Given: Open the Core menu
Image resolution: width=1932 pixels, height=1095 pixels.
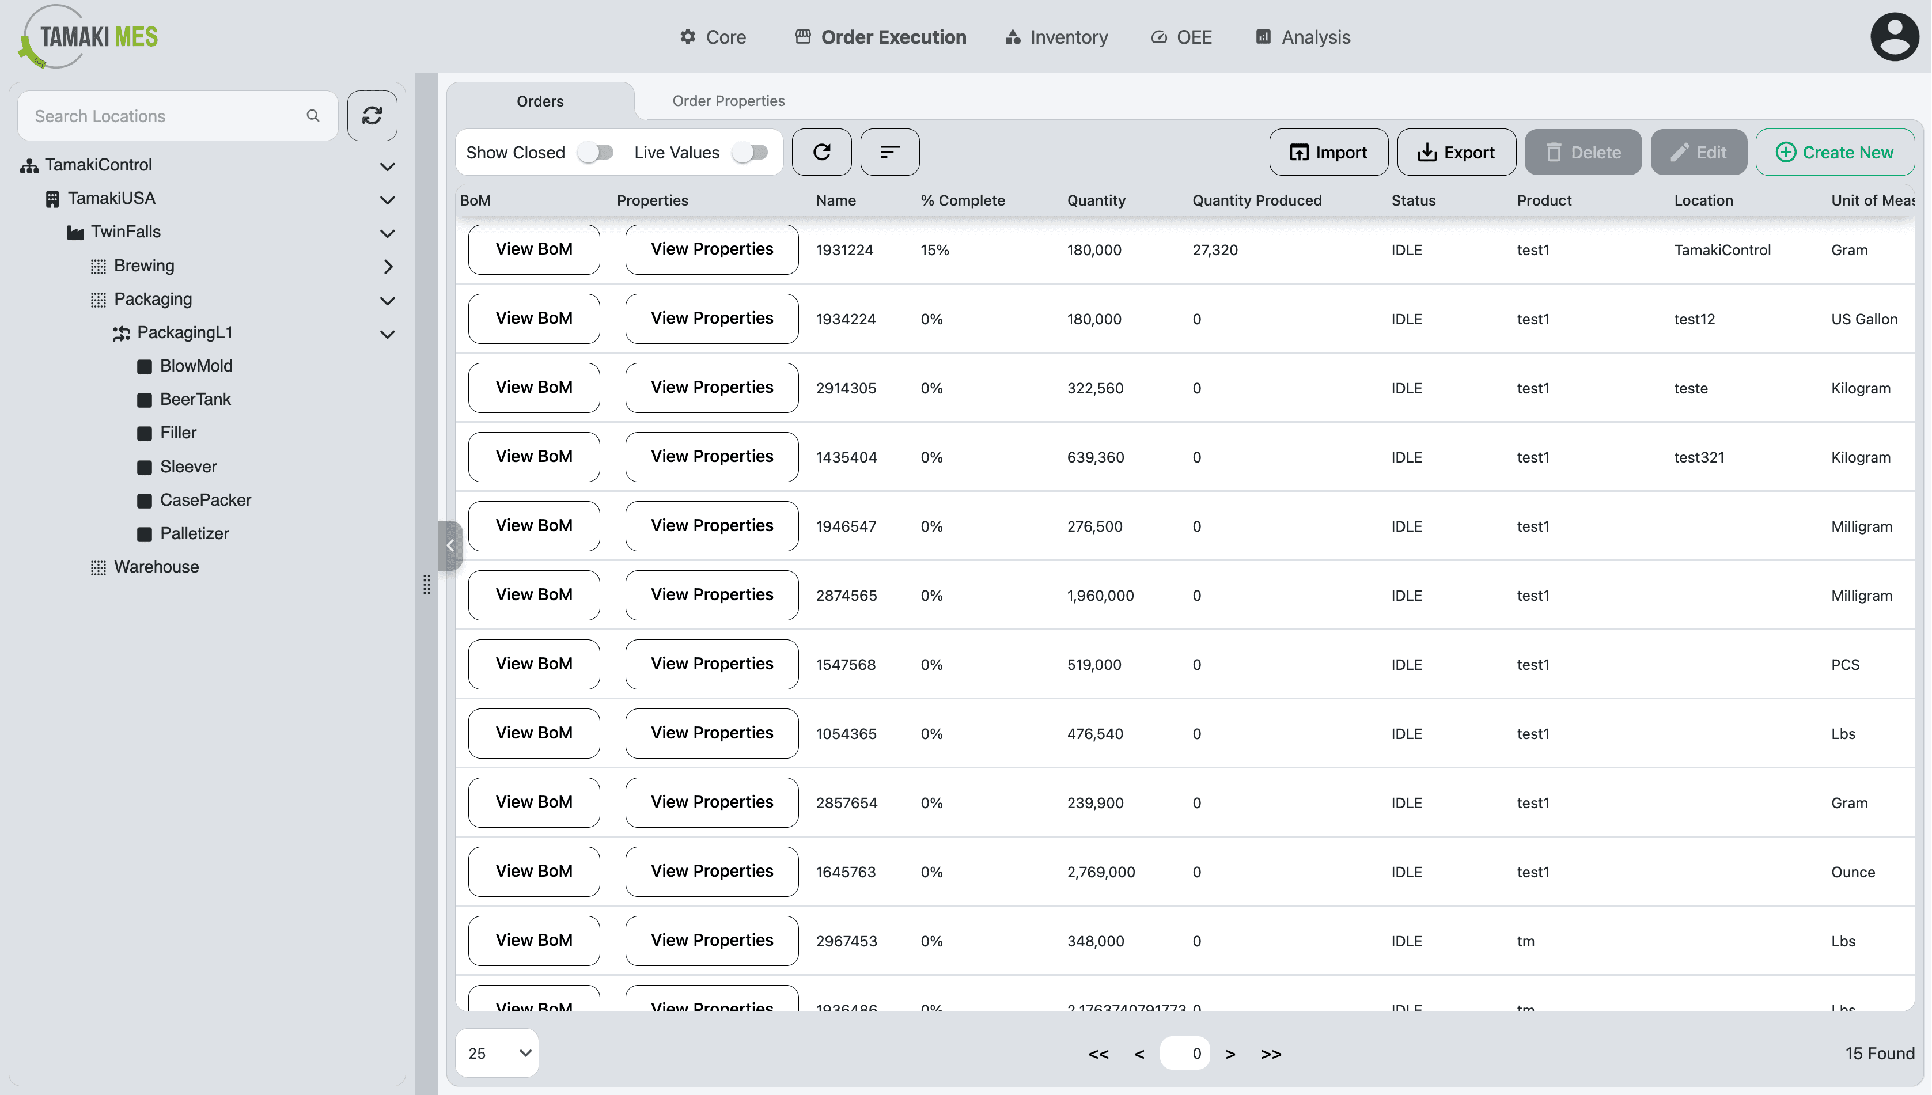Looking at the screenshot, I should click(712, 37).
